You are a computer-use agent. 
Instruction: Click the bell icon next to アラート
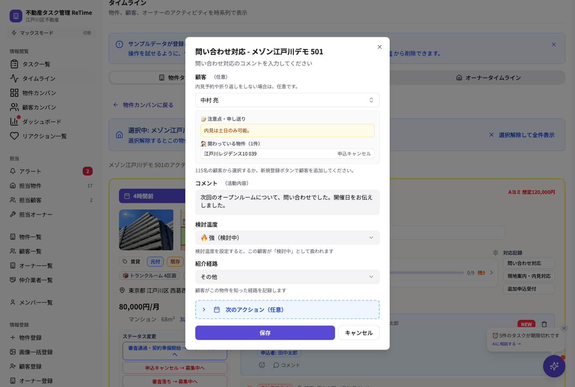(x=13, y=171)
